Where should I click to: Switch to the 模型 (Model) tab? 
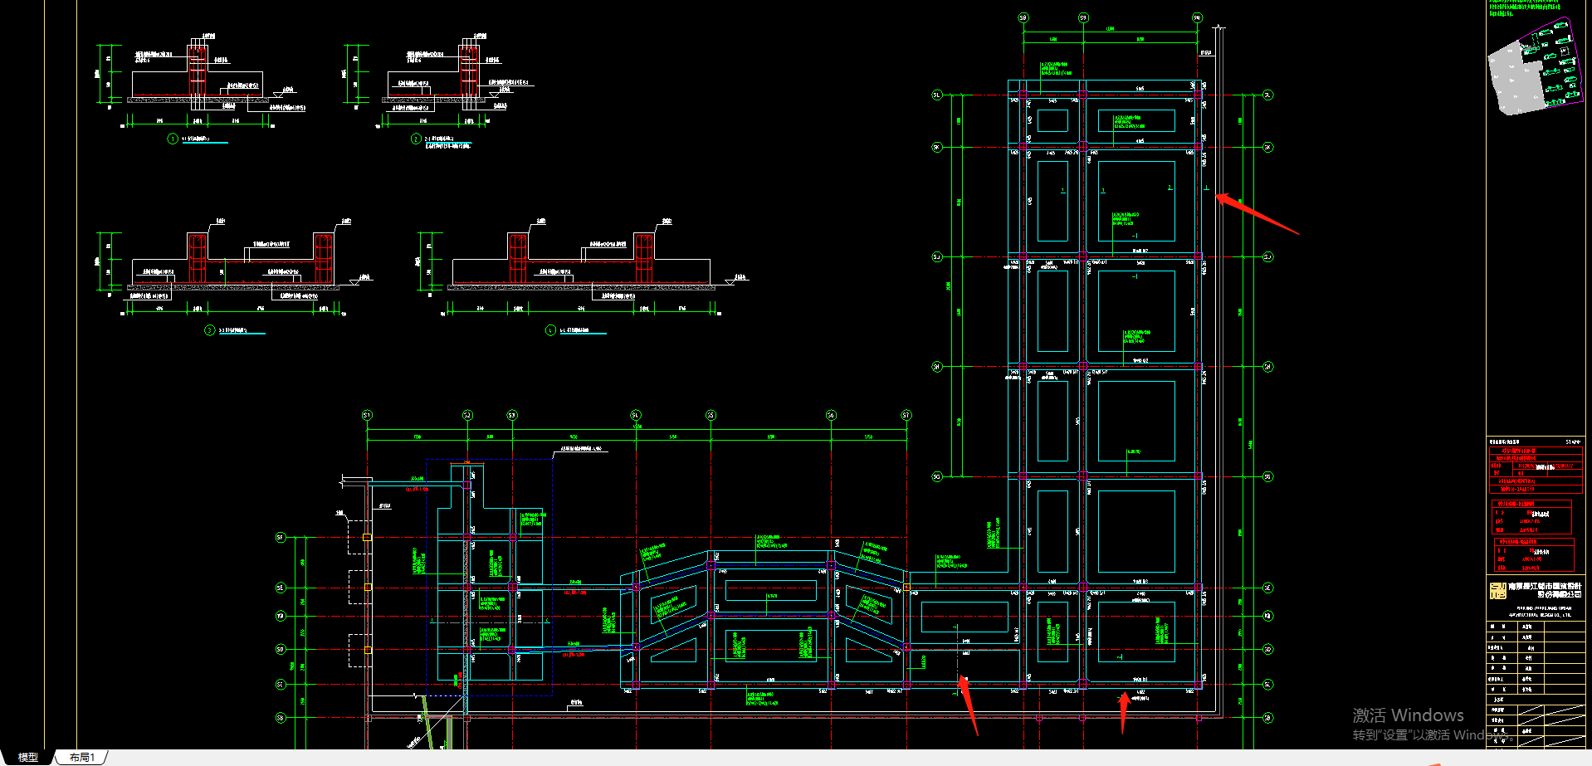click(x=27, y=758)
